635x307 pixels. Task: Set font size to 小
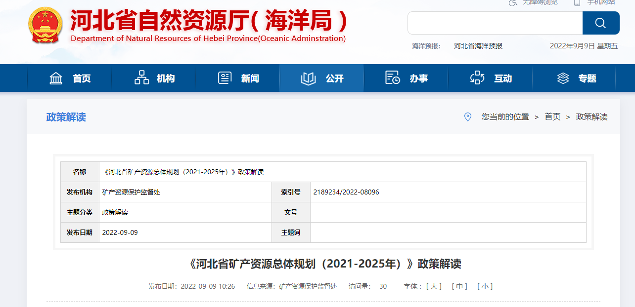click(485, 286)
